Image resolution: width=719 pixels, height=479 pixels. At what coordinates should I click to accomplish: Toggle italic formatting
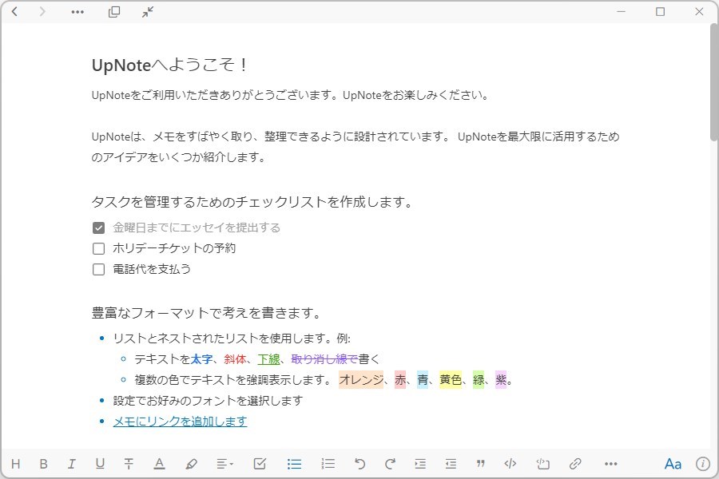72,464
